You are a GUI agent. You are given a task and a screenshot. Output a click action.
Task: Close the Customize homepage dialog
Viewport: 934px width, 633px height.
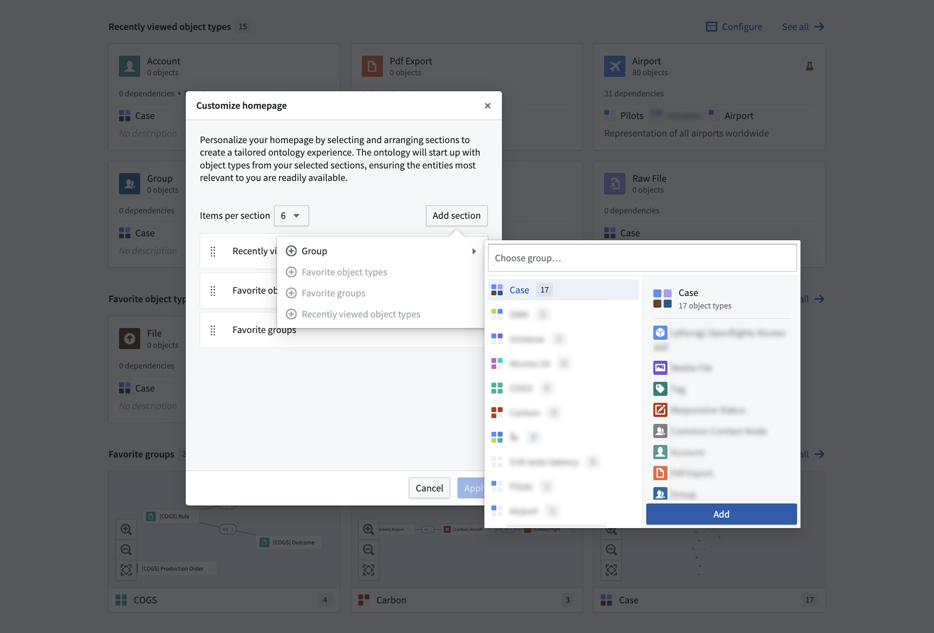[x=487, y=106]
